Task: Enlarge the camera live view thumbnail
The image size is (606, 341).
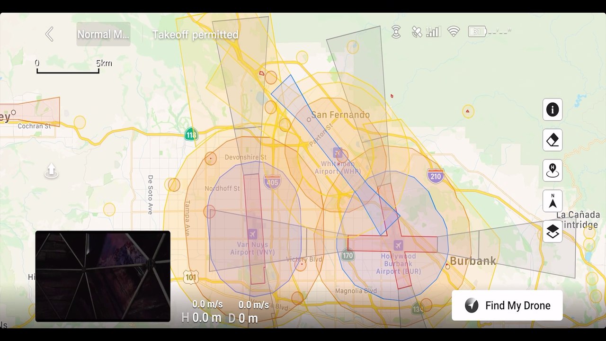Action: pos(103,276)
